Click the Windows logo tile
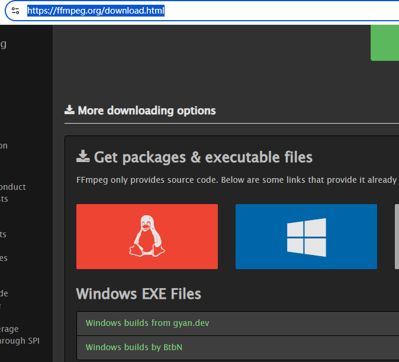The width and height of the screenshot is (399, 362). click(306, 237)
